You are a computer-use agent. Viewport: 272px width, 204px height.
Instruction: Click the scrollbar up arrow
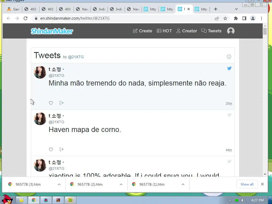point(265,26)
